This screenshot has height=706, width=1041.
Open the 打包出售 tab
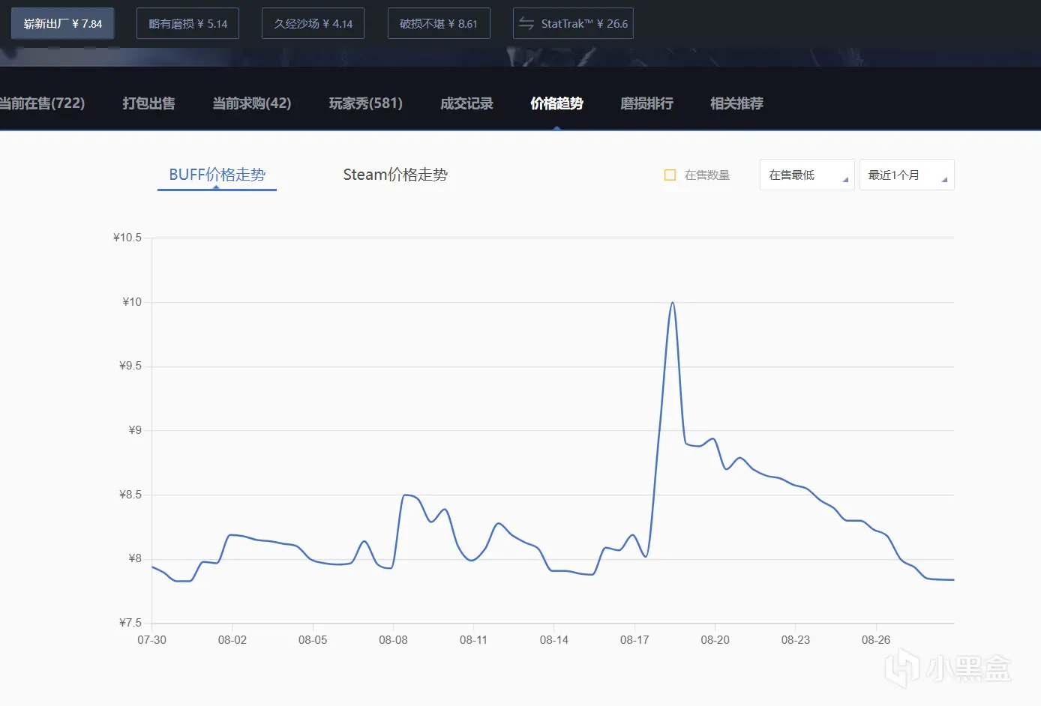coord(148,103)
